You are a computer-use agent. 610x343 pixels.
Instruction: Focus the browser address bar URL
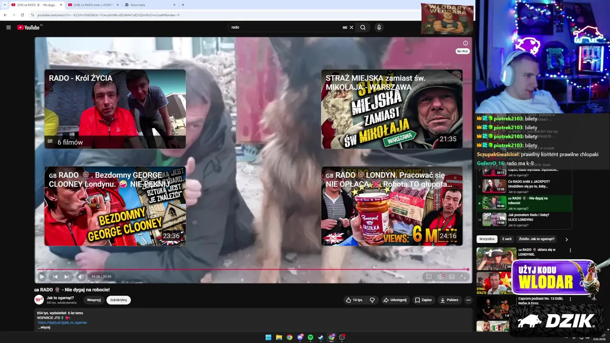(x=108, y=15)
